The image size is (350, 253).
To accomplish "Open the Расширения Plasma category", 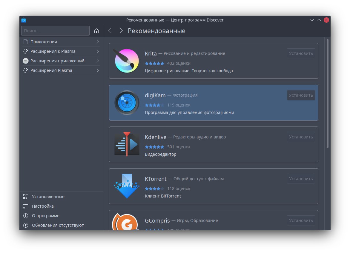I will [x=61, y=70].
